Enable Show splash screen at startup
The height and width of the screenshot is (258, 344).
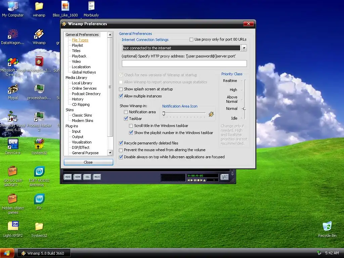(121, 89)
